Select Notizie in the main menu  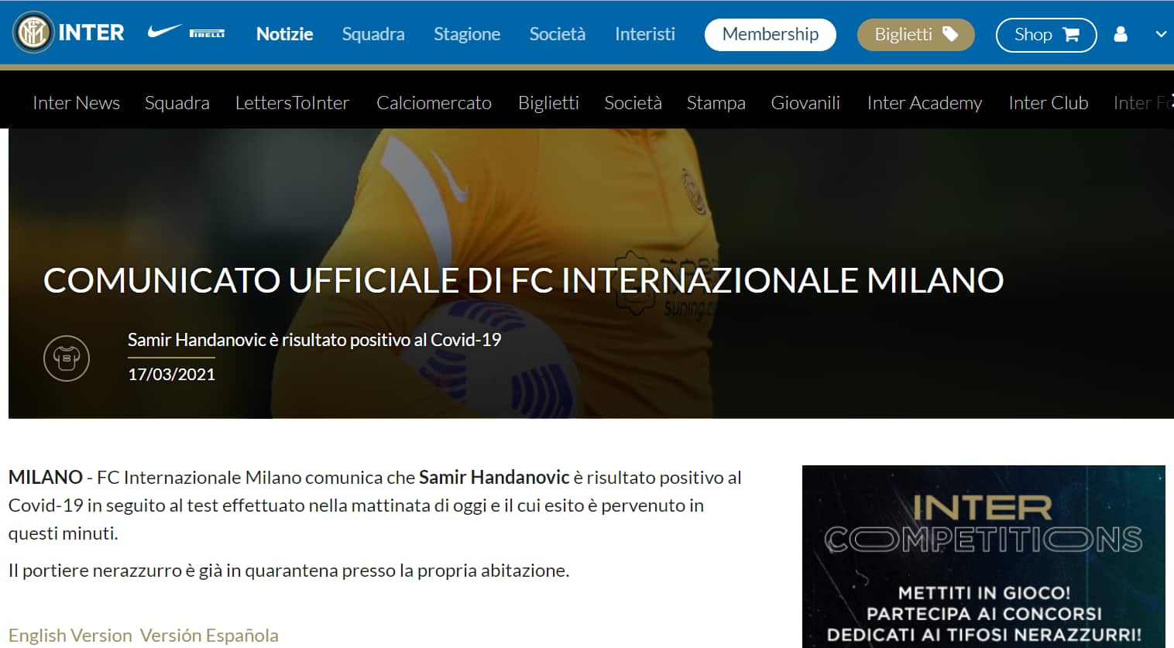(284, 35)
